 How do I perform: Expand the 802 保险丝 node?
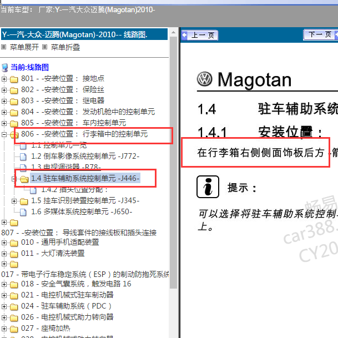[4, 90]
